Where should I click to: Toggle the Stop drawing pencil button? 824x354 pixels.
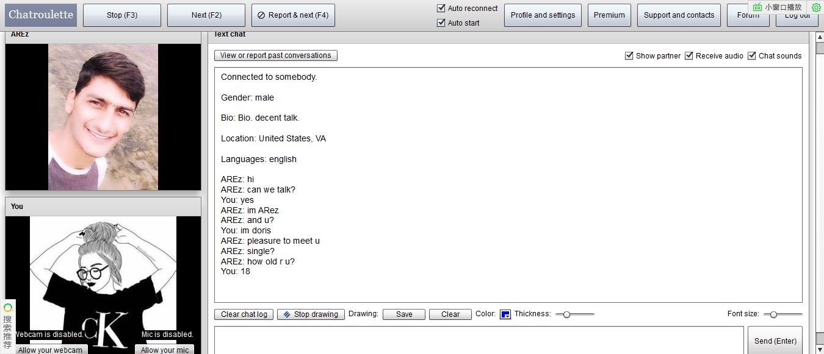pos(311,314)
